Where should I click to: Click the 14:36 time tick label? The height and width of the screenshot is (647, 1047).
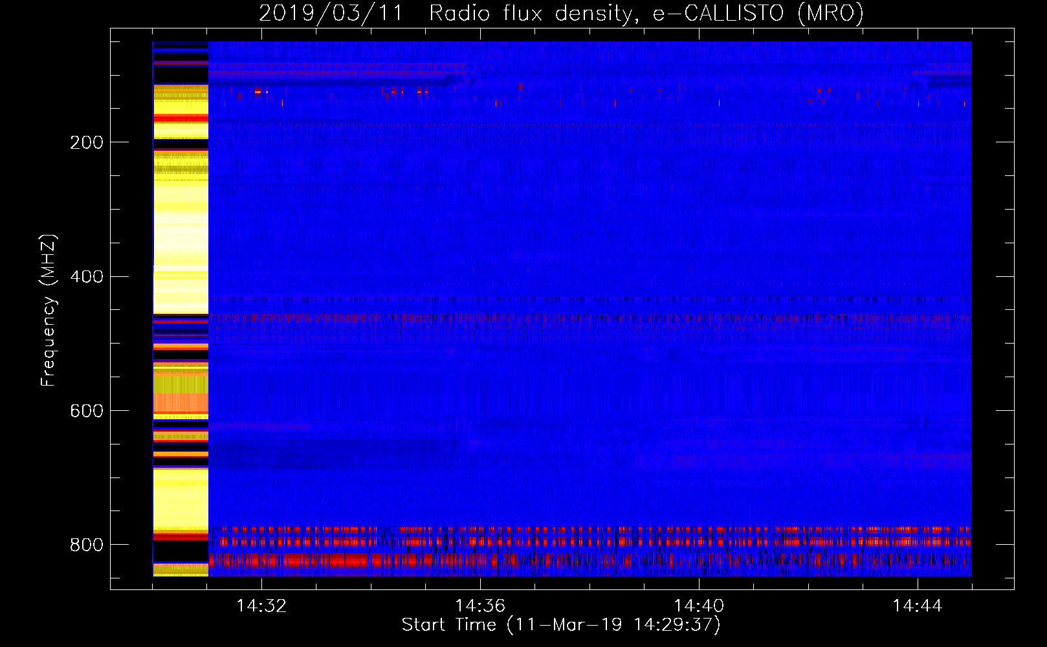tap(480, 606)
